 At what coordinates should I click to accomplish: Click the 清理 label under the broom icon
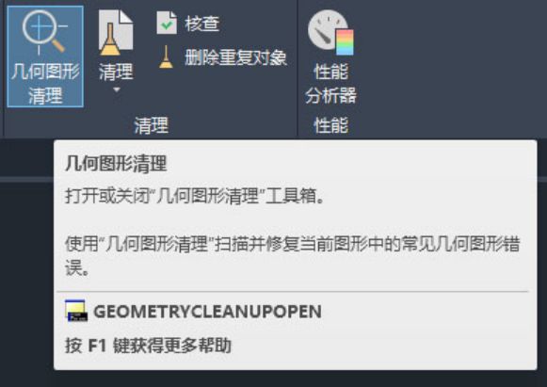(116, 72)
